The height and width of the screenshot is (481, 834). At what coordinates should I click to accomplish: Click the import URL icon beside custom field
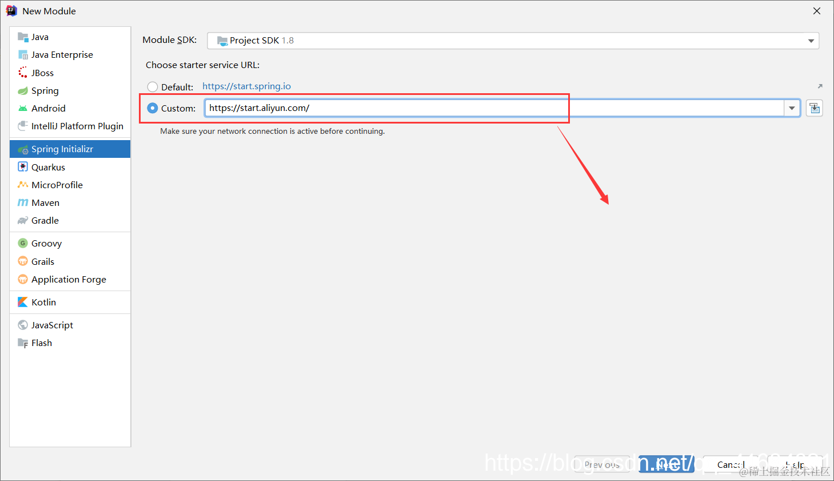815,108
